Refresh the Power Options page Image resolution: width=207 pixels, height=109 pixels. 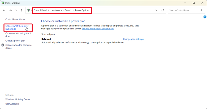pos(163,10)
